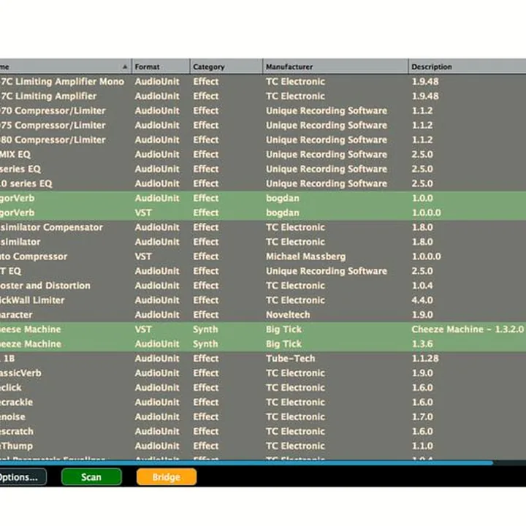This screenshot has width=526, height=526.
Task: Click version '1.0.4' description cell
Action: pyautogui.click(x=422, y=286)
